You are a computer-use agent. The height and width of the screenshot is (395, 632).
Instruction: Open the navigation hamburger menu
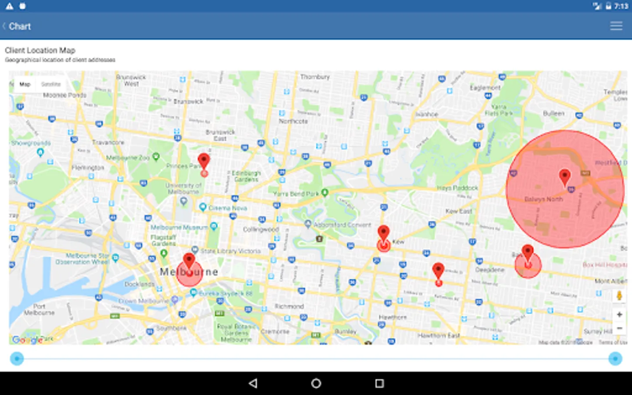(x=616, y=26)
